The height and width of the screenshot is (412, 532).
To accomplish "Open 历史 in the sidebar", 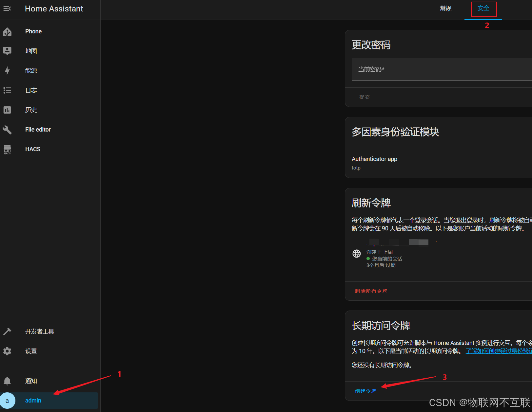I will point(31,110).
